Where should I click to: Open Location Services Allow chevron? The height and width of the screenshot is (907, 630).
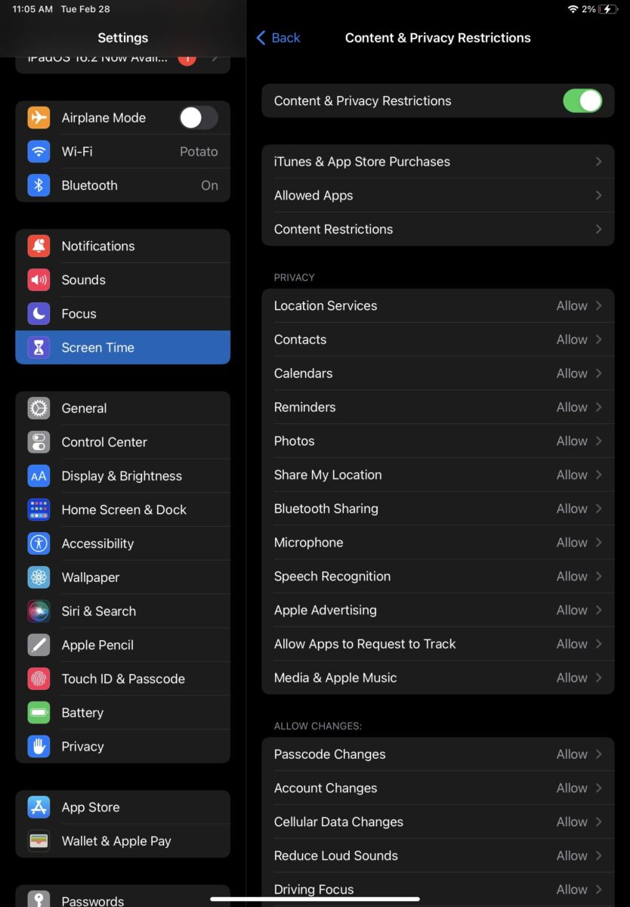point(598,305)
